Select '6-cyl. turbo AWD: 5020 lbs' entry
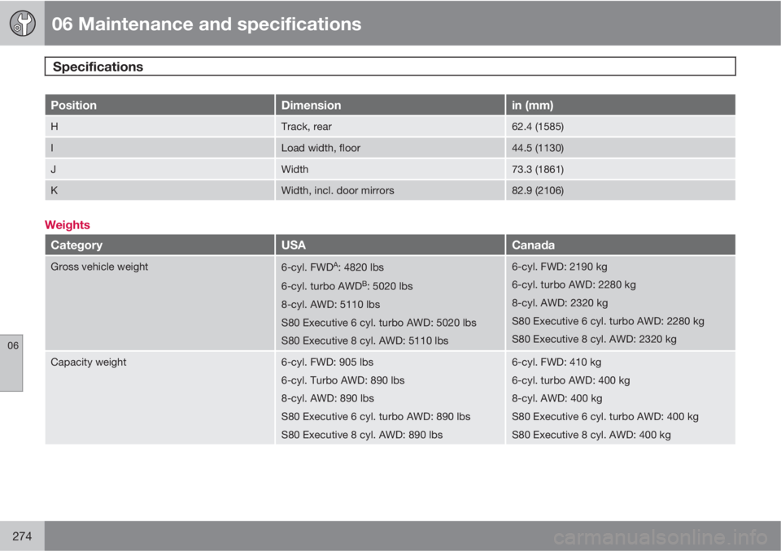 tap(347, 286)
